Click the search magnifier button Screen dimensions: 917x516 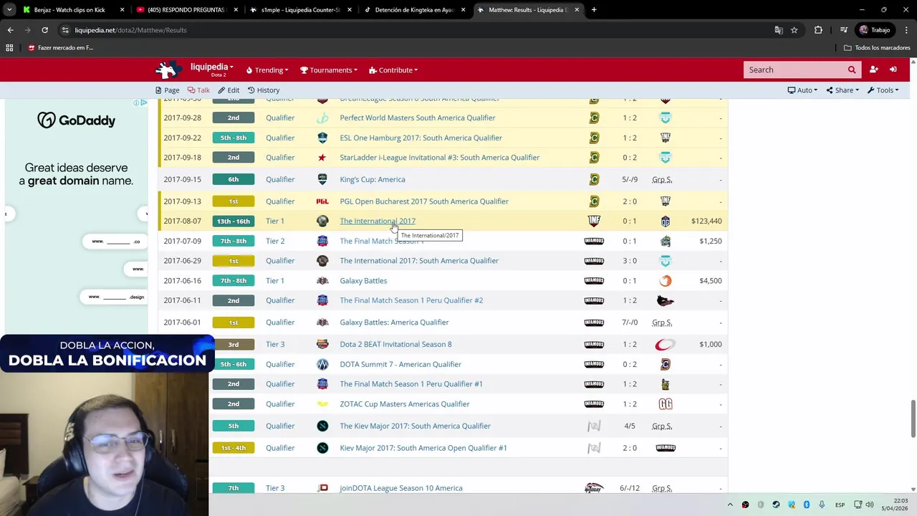tap(852, 70)
